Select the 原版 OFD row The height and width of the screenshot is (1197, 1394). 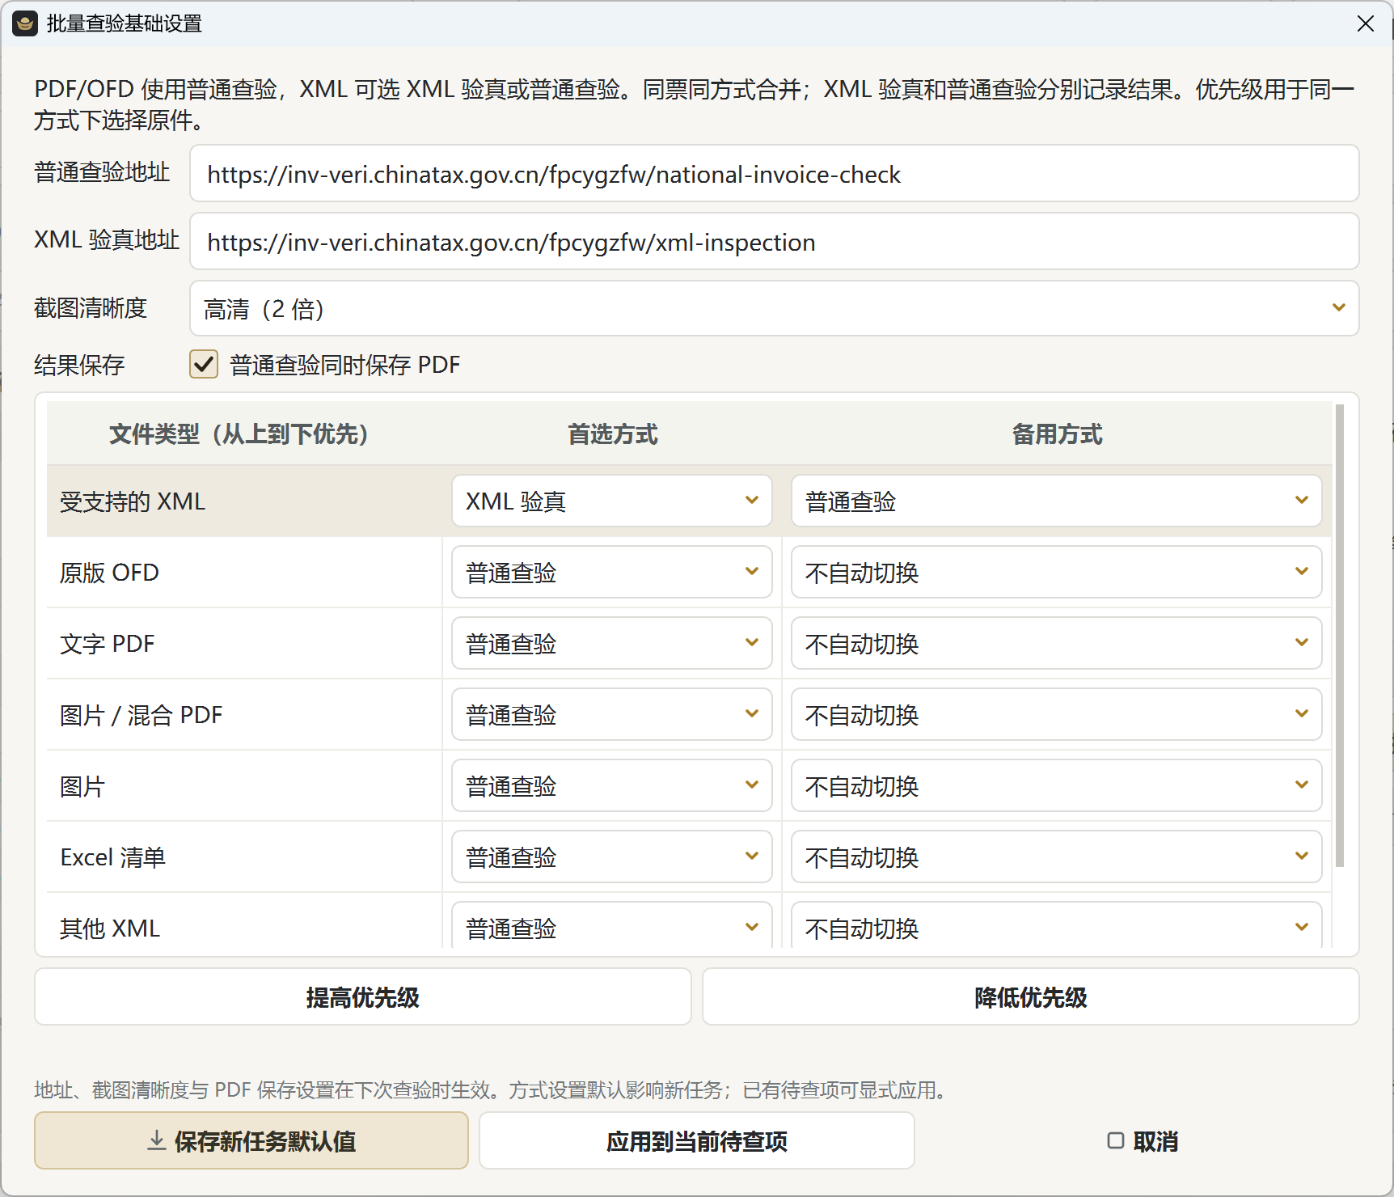(244, 573)
